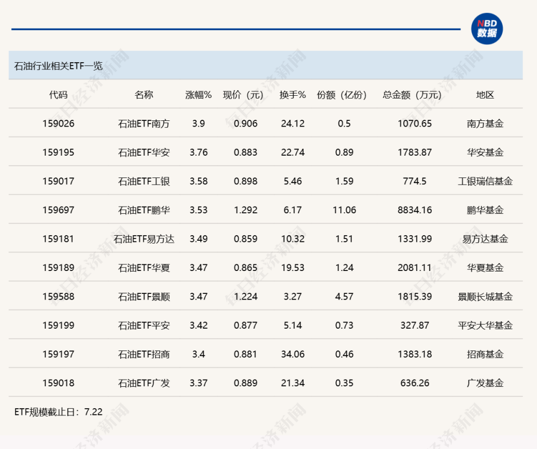Click price value 0.906

[246, 123]
